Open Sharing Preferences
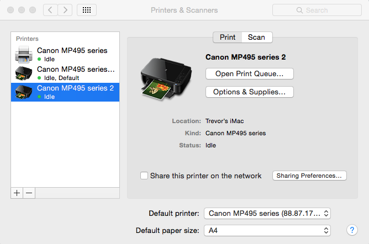Image resolution: width=369 pixels, height=244 pixels. pyautogui.click(x=309, y=176)
